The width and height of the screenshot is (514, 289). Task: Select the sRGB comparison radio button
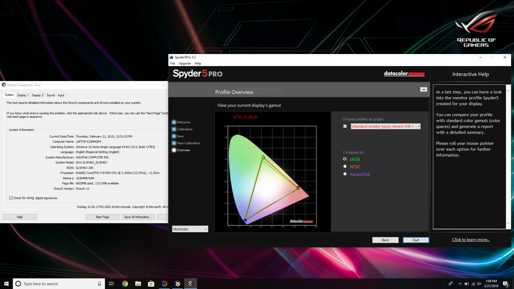click(345, 159)
